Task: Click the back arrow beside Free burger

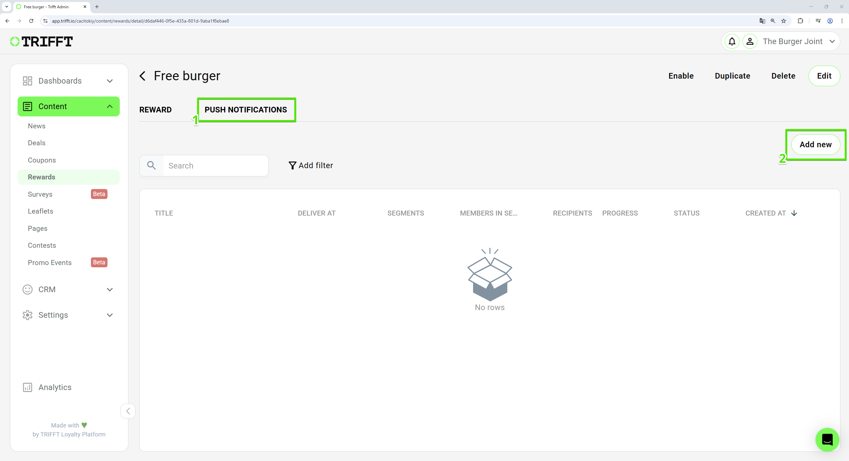Action: pyautogui.click(x=143, y=76)
